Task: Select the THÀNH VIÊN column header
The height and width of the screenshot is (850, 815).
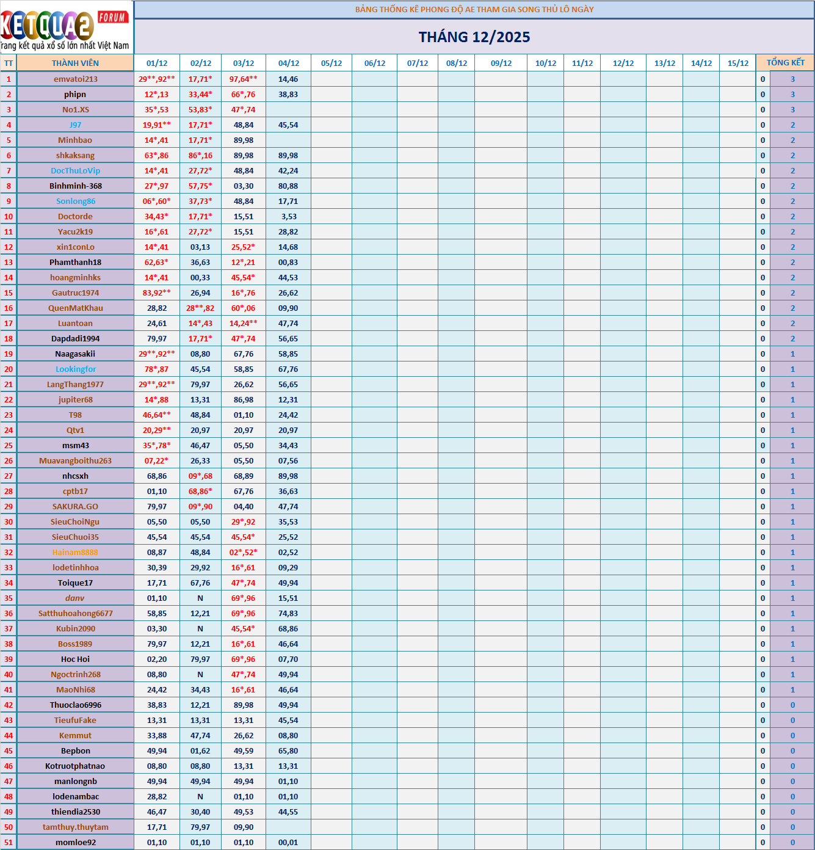Action: click(75, 63)
